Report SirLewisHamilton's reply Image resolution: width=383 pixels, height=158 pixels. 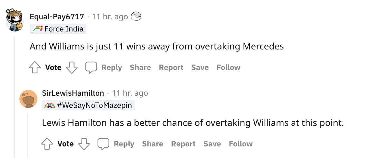tap(183, 144)
